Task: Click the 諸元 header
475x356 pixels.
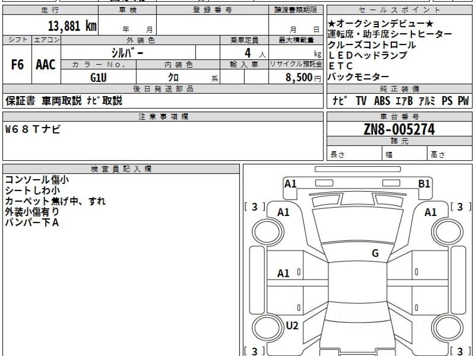Action: pyautogui.click(x=400, y=141)
